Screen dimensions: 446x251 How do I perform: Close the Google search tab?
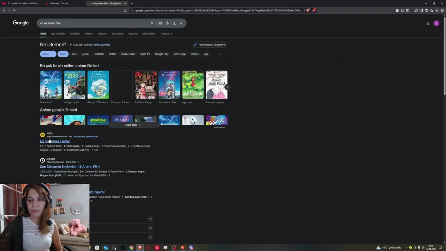pyautogui.click(x=125, y=3)
